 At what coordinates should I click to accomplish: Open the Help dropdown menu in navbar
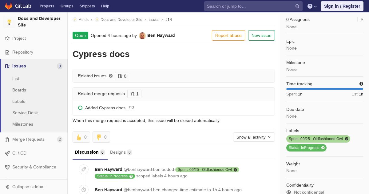tap(312, 6)
